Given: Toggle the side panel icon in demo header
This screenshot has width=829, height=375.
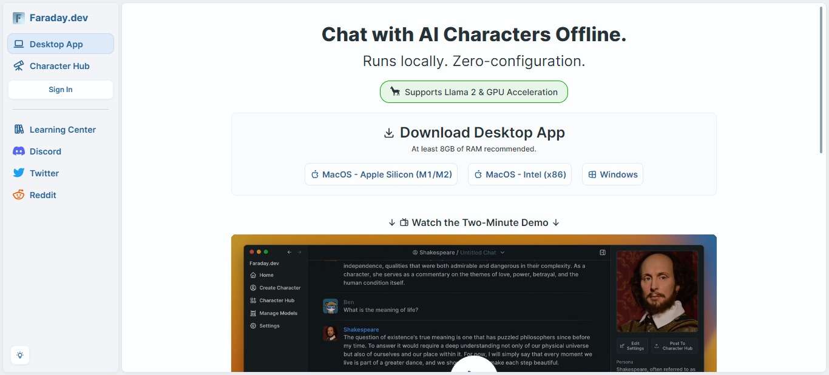Looking at the screenshot, I should coord(603,253).
